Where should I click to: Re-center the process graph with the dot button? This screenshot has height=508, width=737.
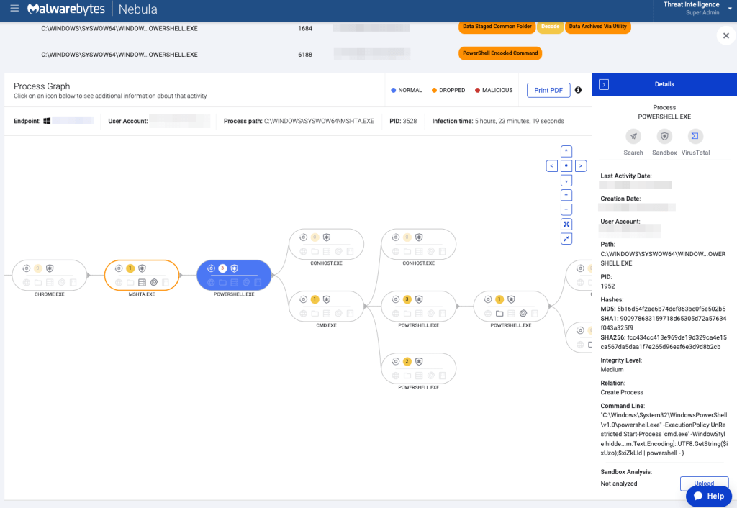tap(566, 166)
